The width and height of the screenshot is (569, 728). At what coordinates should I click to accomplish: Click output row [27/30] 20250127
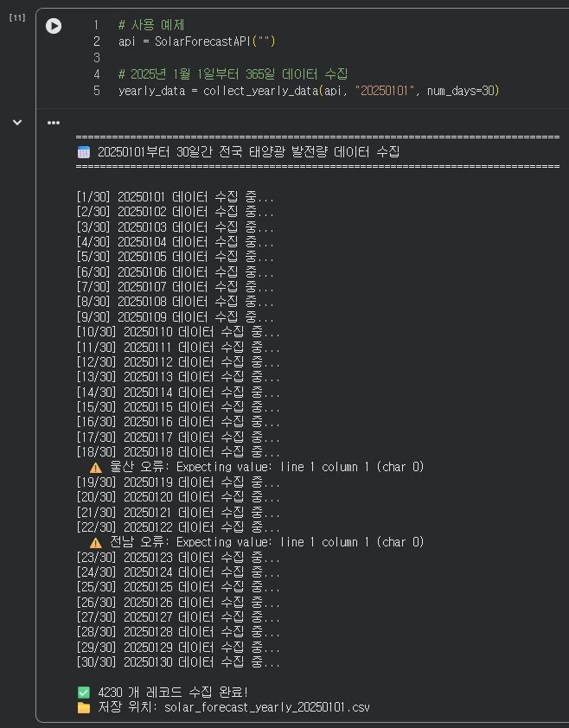pyautogui.click(x=178, y=617)
